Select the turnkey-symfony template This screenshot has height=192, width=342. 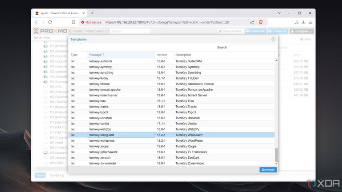171,67
